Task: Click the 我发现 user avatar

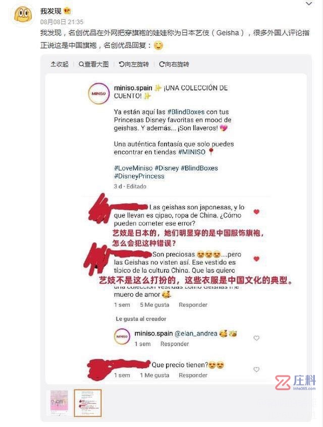Action: pyautogui.click(x=23, y=15)
